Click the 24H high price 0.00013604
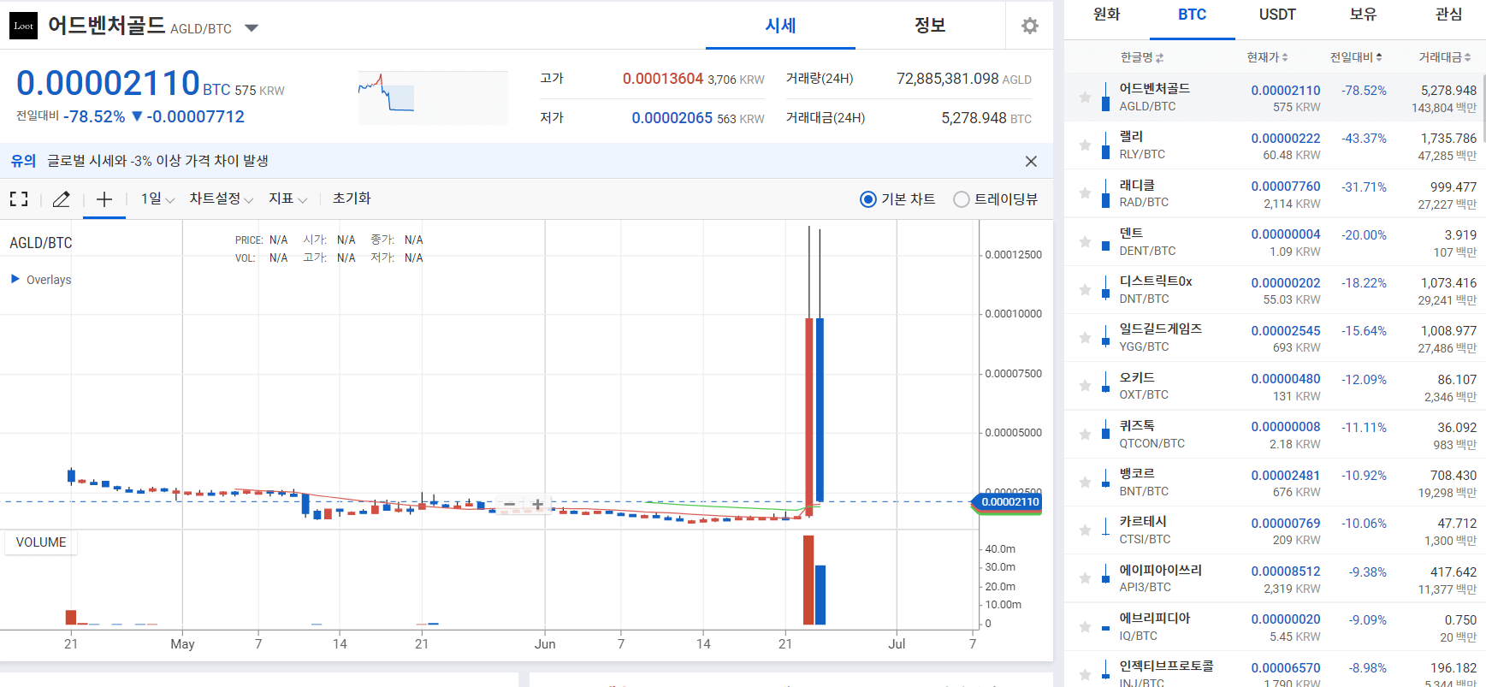 [663, 79]
